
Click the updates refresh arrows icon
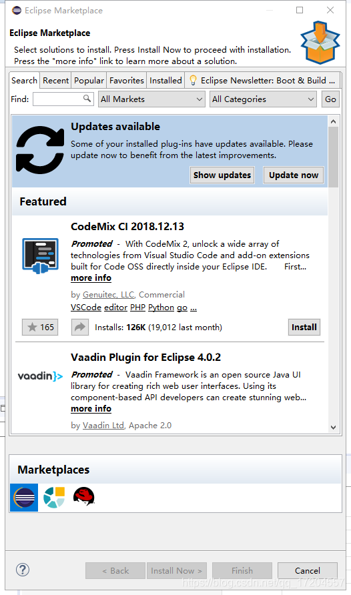(40, 150)
